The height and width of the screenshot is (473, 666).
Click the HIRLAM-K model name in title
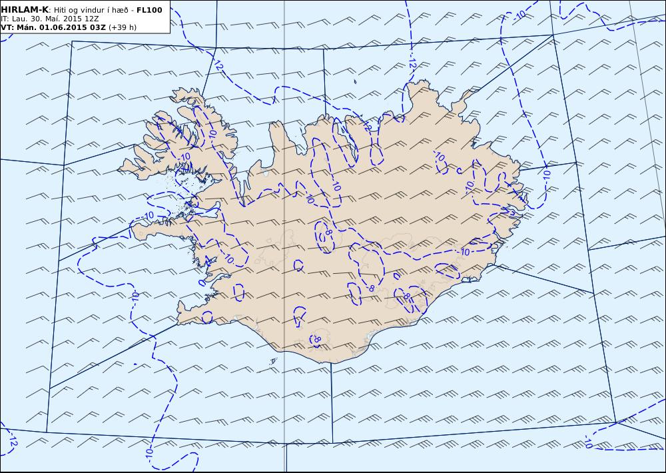pos(25,10)
